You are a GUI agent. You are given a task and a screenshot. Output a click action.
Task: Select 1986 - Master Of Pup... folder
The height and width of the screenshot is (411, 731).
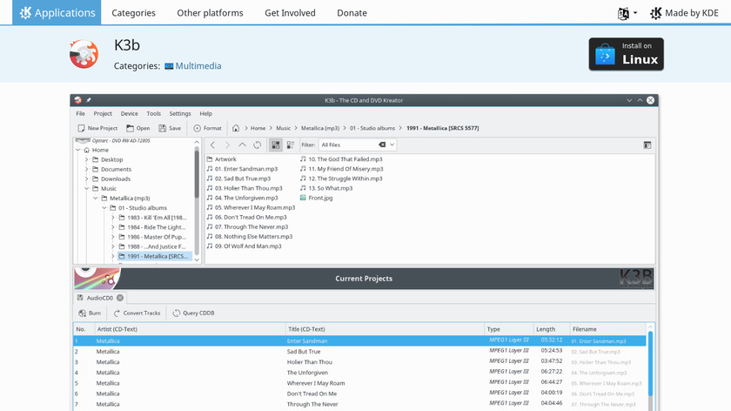coord(152,237)
